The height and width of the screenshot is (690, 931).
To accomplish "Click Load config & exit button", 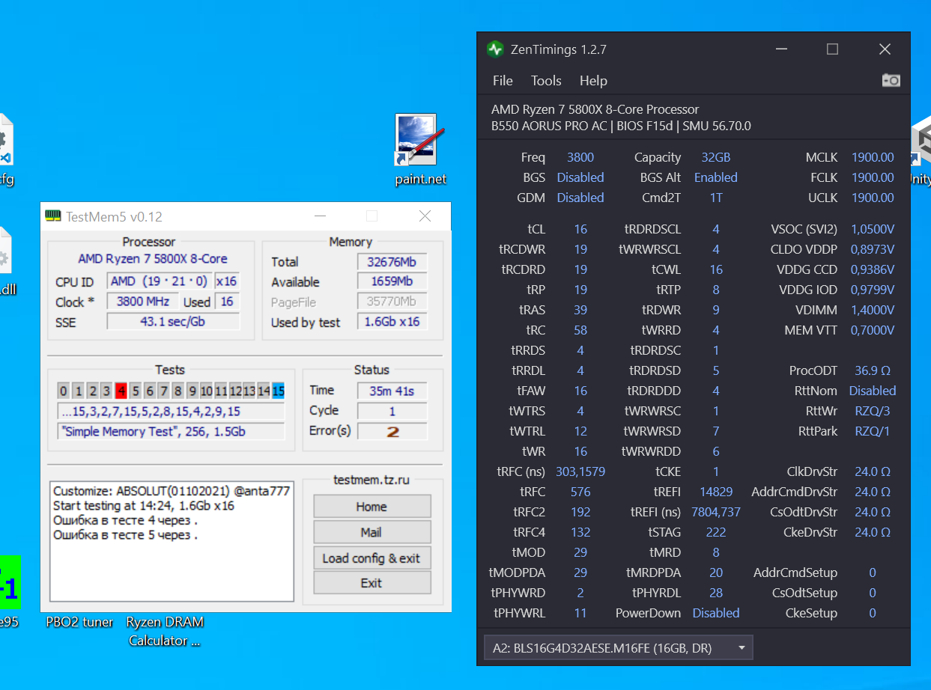I will point(372,558).
